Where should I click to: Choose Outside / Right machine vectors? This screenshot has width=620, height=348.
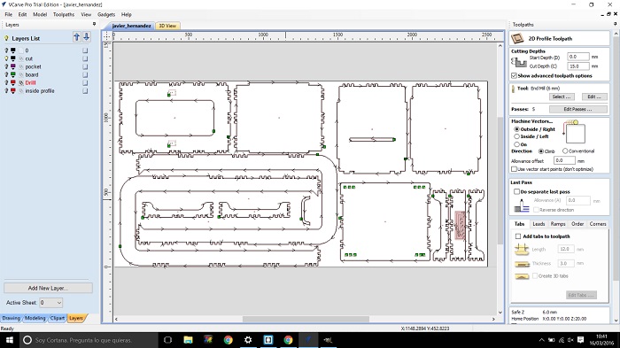click(x=516, y=129)
